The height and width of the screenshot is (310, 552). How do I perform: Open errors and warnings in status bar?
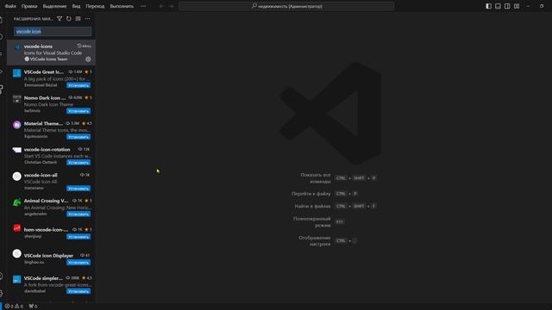(14, 307)
